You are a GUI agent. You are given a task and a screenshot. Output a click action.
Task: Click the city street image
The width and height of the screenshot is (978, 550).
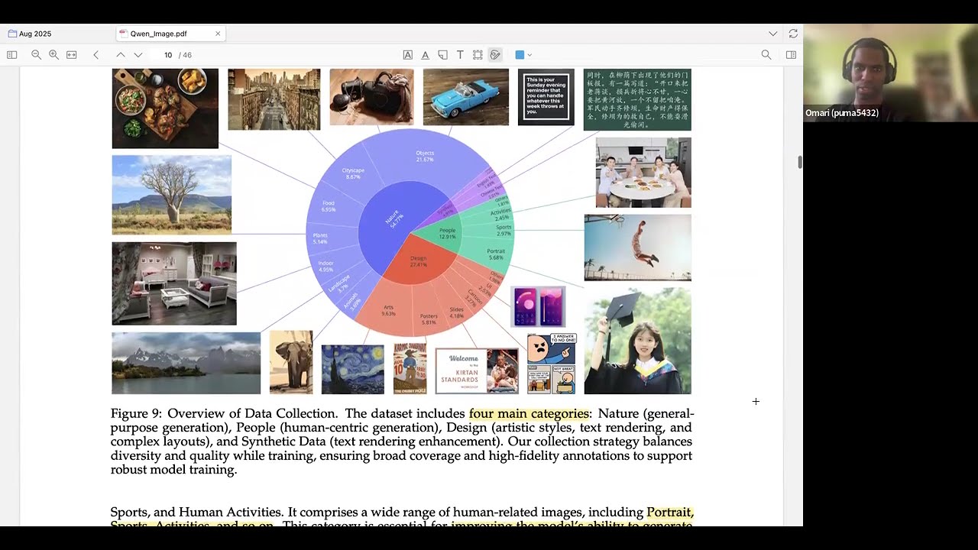274,99
